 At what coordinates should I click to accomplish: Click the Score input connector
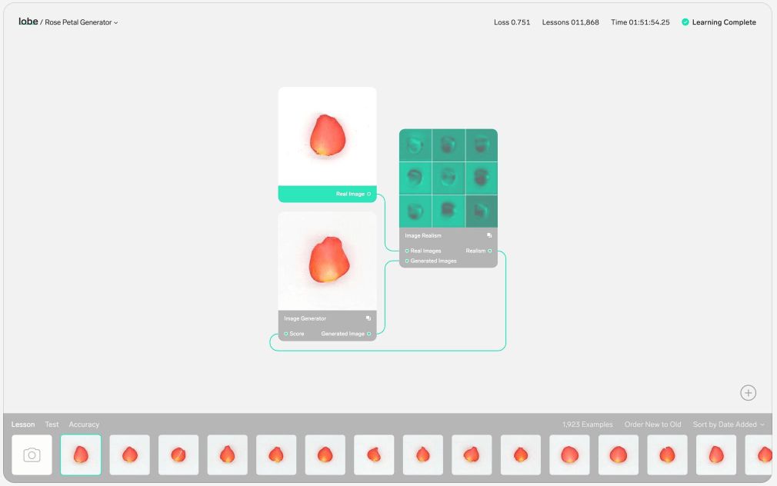(x=286, y=334)
